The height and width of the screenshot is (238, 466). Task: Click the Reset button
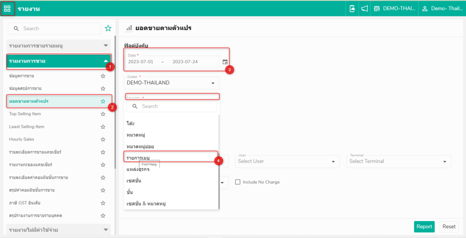pos(449,227)
